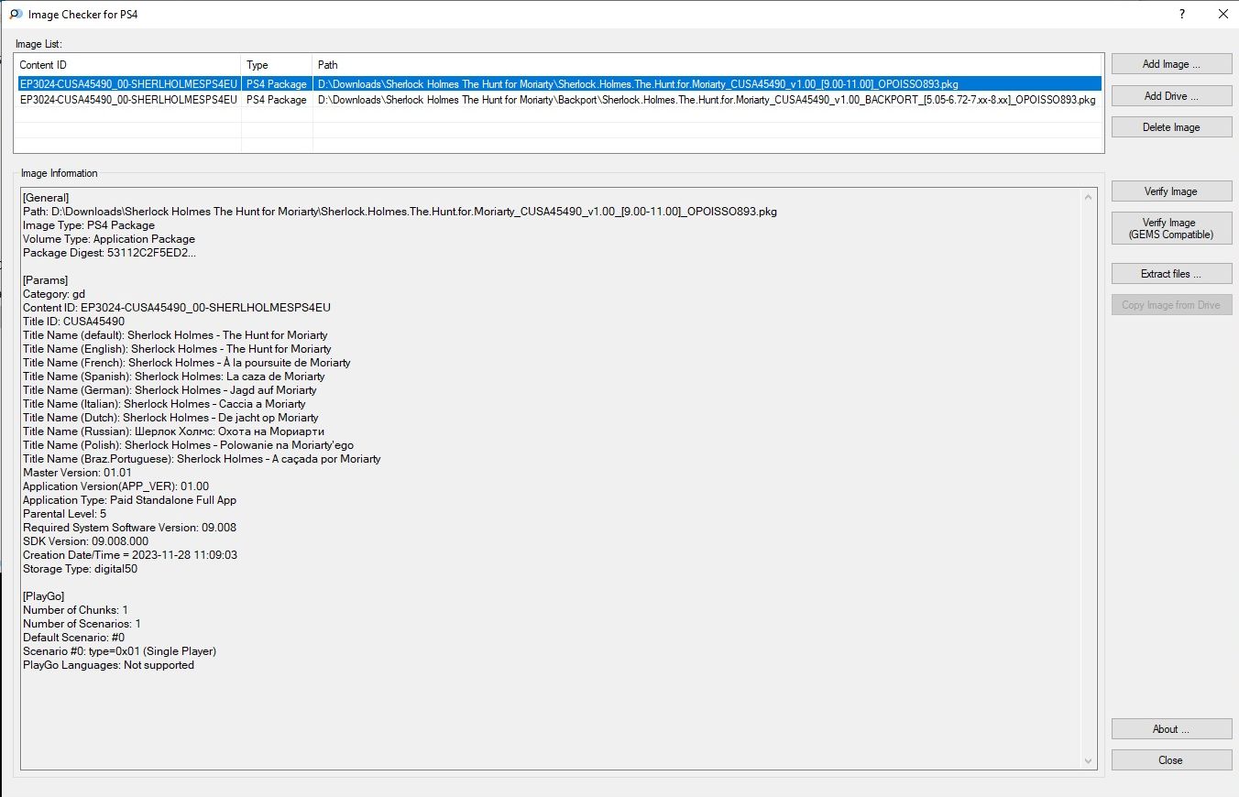The image size is (1239, 797).
Task: Click the title bar help question mark
Action: point(1182,14)
